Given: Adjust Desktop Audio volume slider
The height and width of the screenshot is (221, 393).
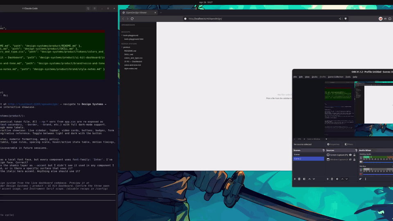Looking at the screenshot, I should click(378, 162).
